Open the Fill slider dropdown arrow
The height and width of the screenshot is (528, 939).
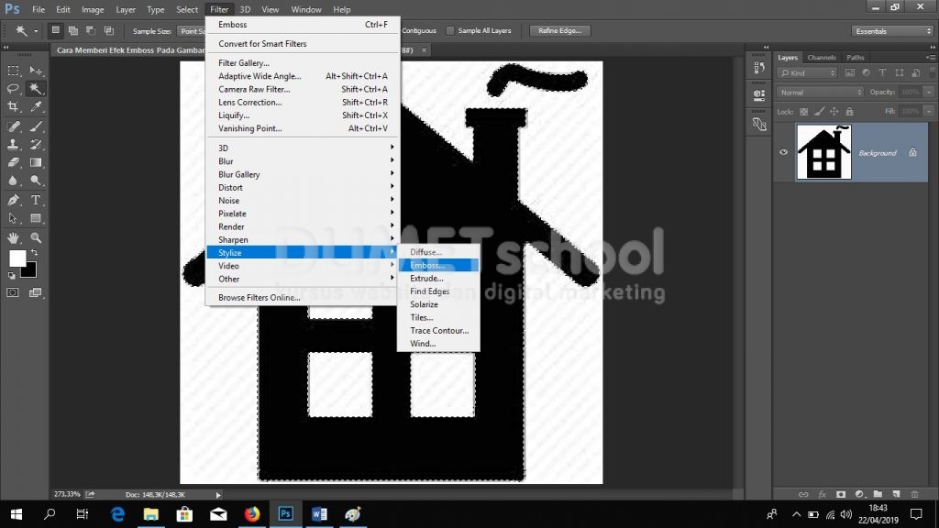click(929, 111)
